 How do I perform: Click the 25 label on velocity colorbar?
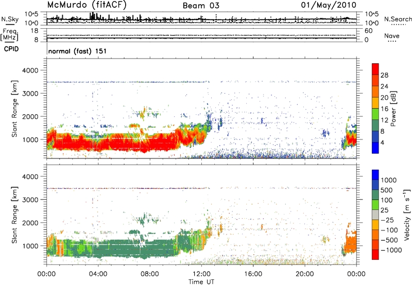point(384,210)
